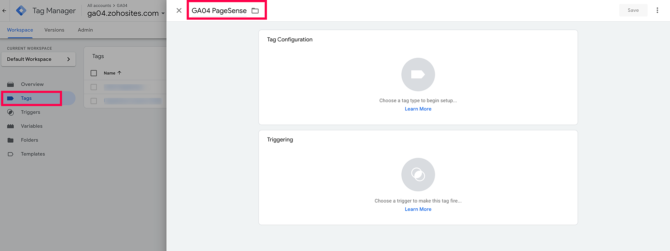
Task: Sort tags by the Name column
Action: (x=113, y=73)
